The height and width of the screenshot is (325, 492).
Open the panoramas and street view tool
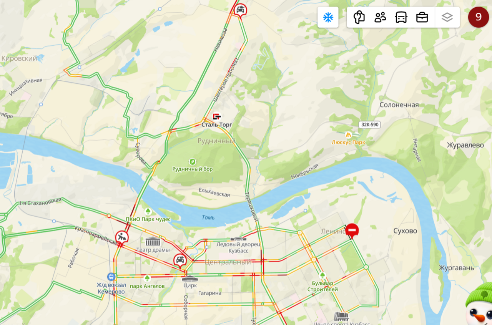pos(359,17)
